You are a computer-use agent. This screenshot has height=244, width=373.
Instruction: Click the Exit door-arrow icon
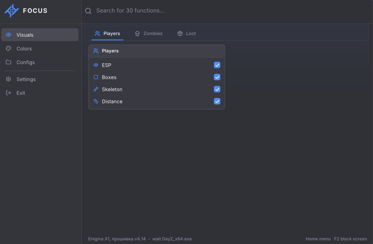[8, 93]
